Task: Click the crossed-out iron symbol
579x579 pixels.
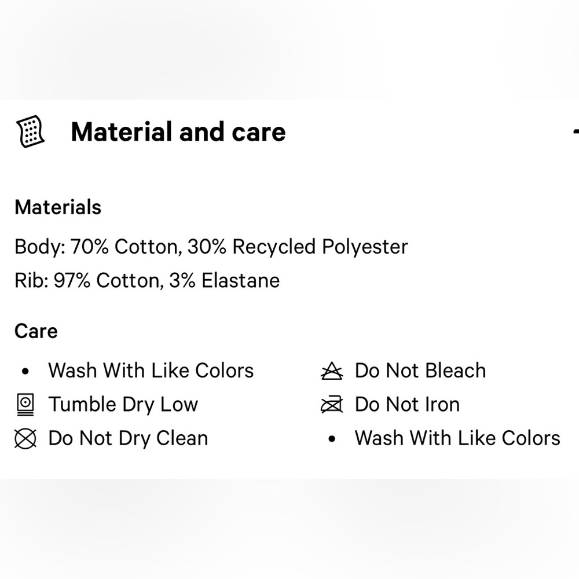Action: coord(332,404)
